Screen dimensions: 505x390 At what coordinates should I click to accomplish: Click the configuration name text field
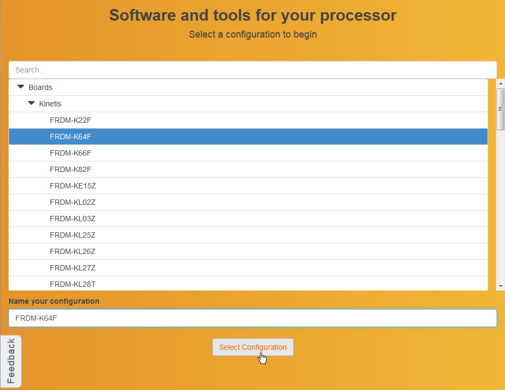[252, 318]
